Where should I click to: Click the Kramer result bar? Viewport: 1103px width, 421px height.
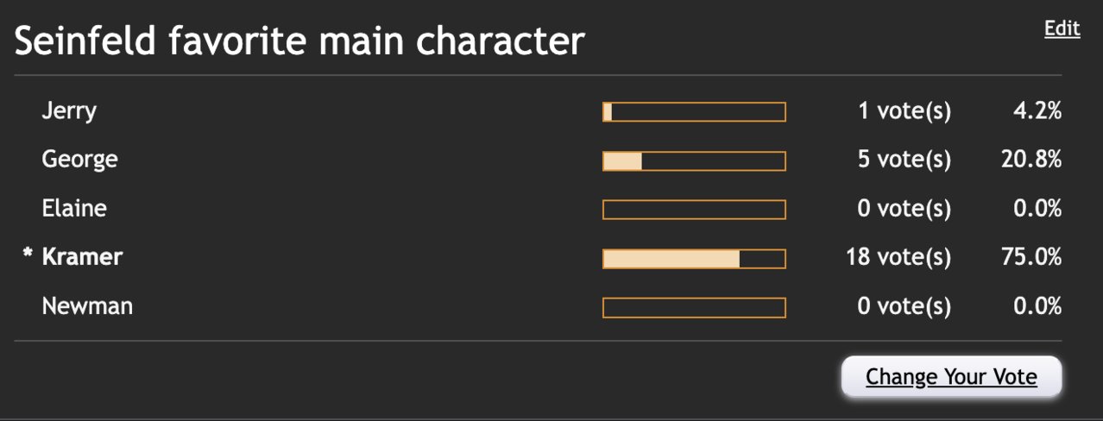(x=694, y=259)
